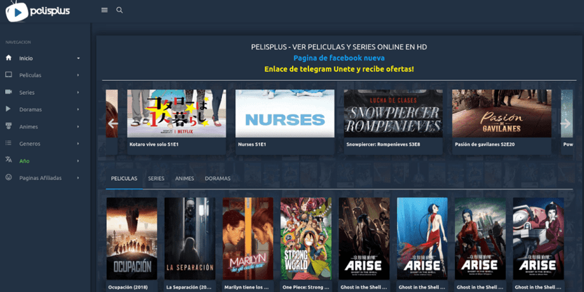Open the Pasión de gavilanes S2E20 title
Viewport: 584px width, 292px height.
point(485,144)
